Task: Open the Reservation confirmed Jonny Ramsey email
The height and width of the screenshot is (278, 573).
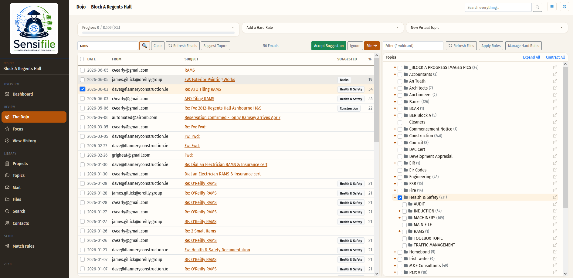Action: coord(232,117)
